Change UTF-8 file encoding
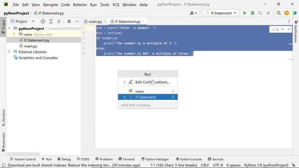The height and width of the screenshot is (168, 299). click(218, 165)
